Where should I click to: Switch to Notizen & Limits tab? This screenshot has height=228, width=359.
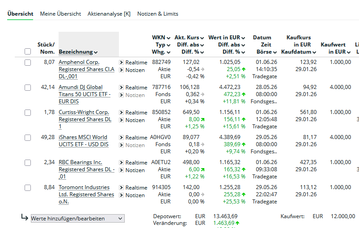tap(158, 14)
